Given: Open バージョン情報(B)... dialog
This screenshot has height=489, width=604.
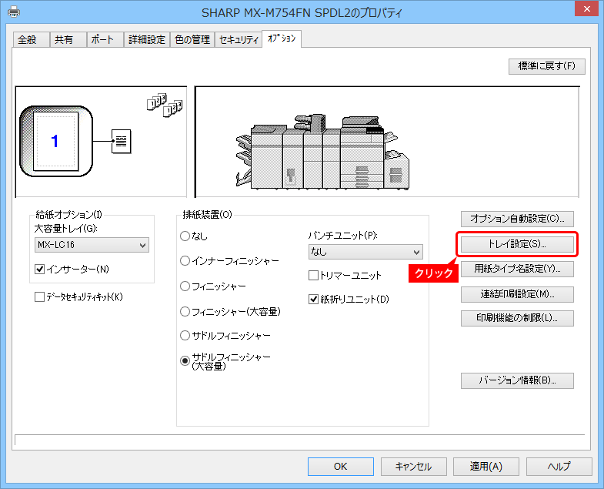Looking at the screenshot, I should pos(516,380).
